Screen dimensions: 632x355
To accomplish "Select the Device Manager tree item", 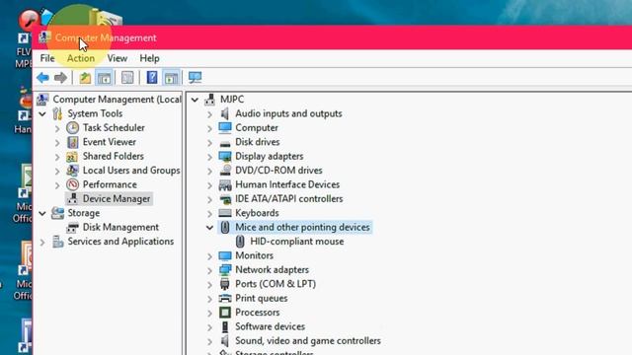I will point(117,198).
